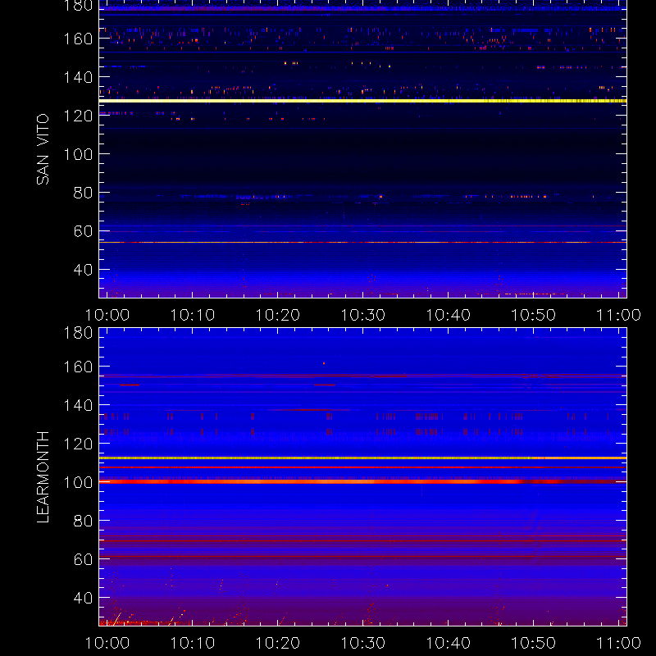This screenshot has height=656, width=656.
Task: Click 10:00 on the Learmonth time axis
Action: coord(107,643)
